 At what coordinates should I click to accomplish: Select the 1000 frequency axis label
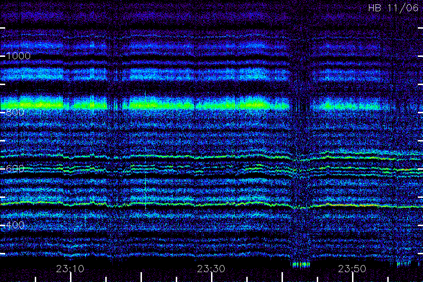coord(18,56)
